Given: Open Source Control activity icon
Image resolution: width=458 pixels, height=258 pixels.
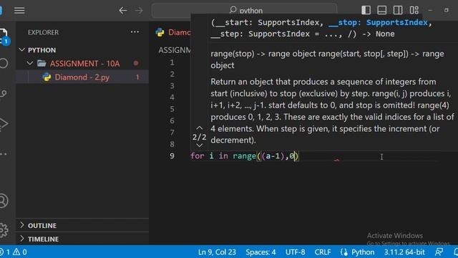Looking at the screenshot, I should click(4, 94).
